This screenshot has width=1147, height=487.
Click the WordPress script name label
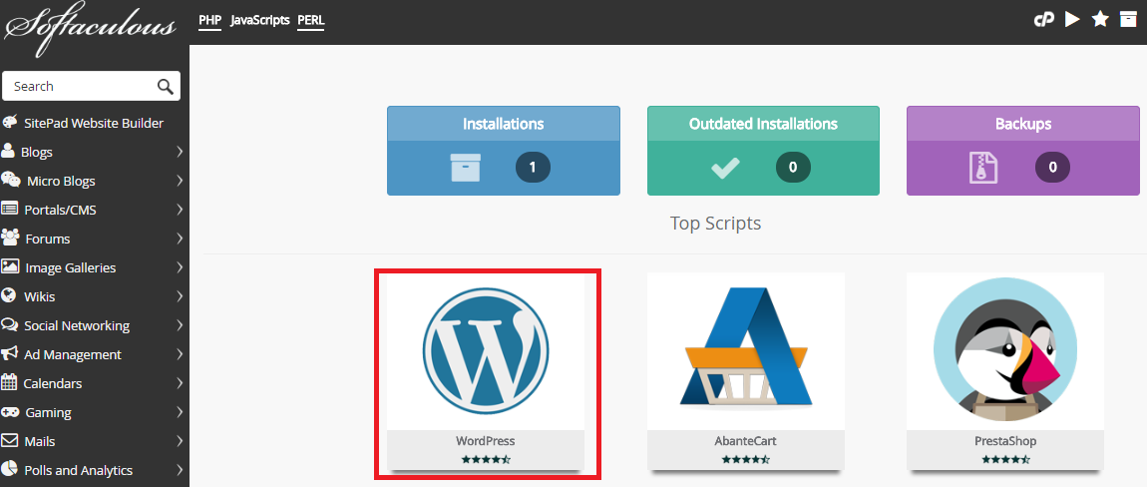tap(485, 441)
